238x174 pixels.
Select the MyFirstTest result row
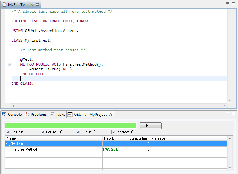pos(116,144)
